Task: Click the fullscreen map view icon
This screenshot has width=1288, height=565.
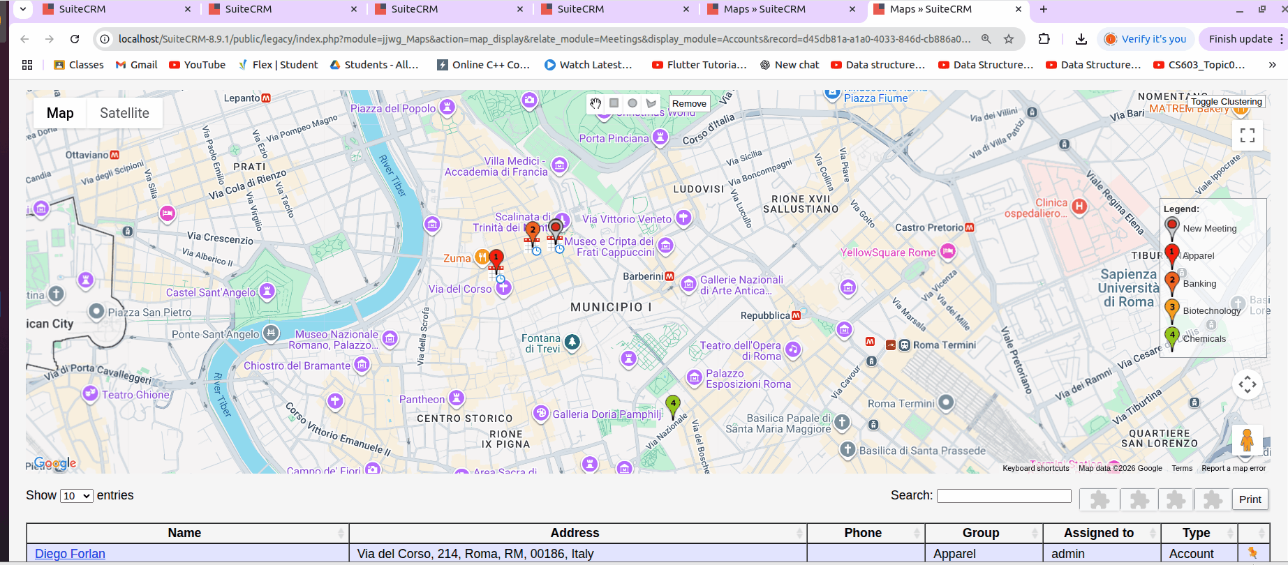Action: [x=1247, y=135]
